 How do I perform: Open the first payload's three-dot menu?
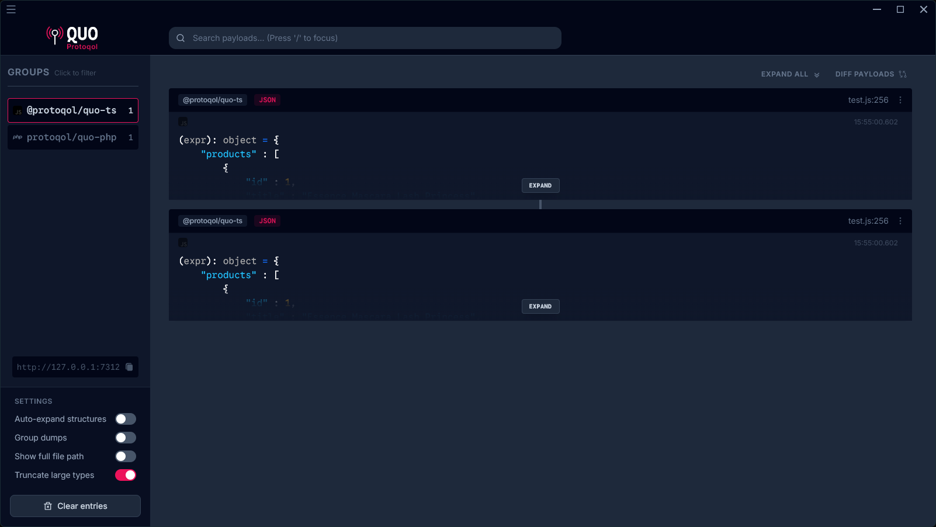click(900, 100)
